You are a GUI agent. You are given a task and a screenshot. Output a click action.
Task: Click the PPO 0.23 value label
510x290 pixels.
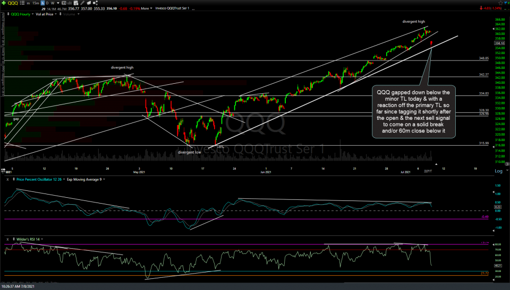coord(498,207)
